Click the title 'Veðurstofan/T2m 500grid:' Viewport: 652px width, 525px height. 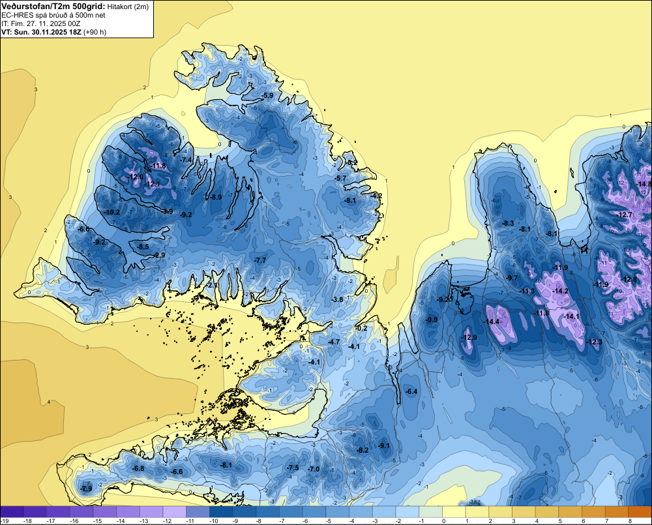click(x=53, y=7)
